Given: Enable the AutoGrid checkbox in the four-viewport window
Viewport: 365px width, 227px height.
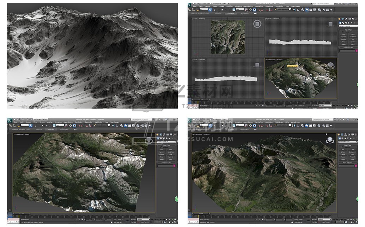Looking at the screenshot, I should [x=342, y=32].
